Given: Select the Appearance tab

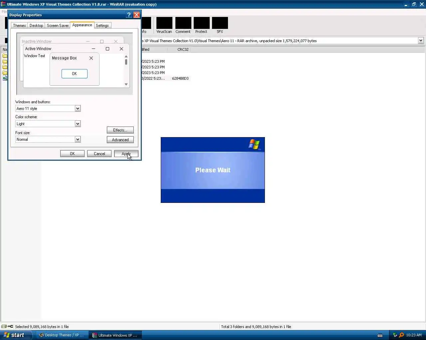Looking at the screenshot, I should [82, 25].
